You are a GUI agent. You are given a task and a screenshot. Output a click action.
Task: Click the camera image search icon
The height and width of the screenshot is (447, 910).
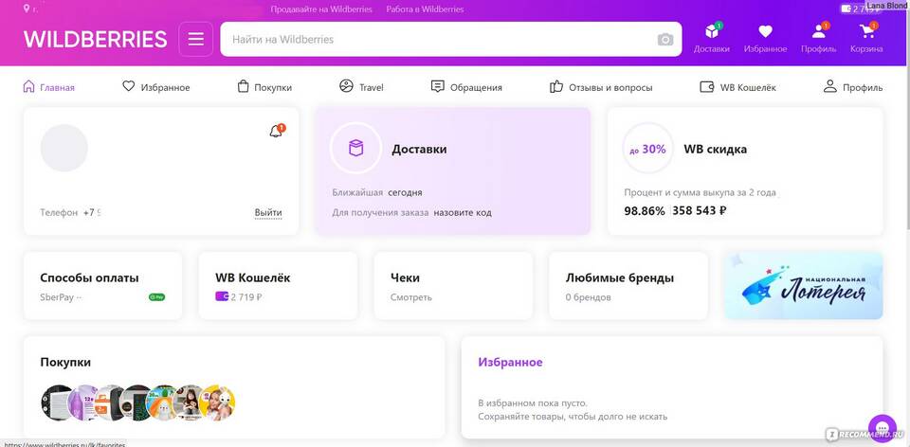(x=665, y=40)
